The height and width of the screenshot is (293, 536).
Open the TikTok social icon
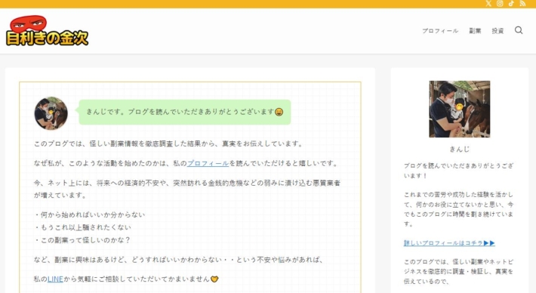(x=511, y=4)
